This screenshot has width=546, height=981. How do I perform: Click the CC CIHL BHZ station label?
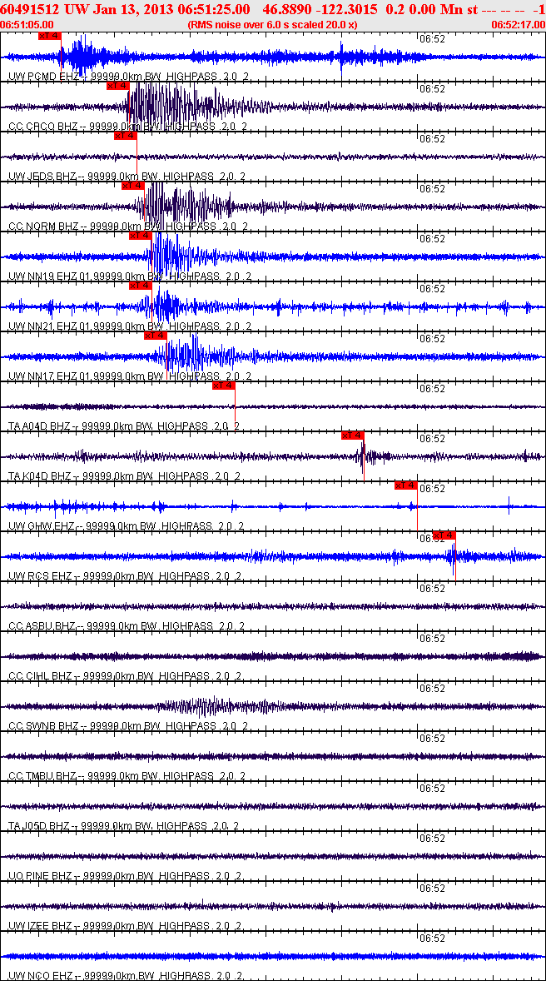[x=127, y=676]
